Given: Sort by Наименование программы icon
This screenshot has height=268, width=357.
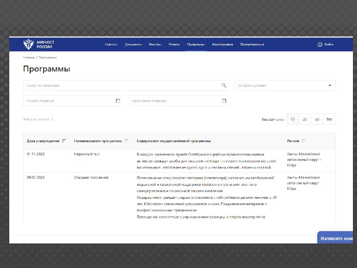Looking at the screenshot, I should (x=126, y=141).
